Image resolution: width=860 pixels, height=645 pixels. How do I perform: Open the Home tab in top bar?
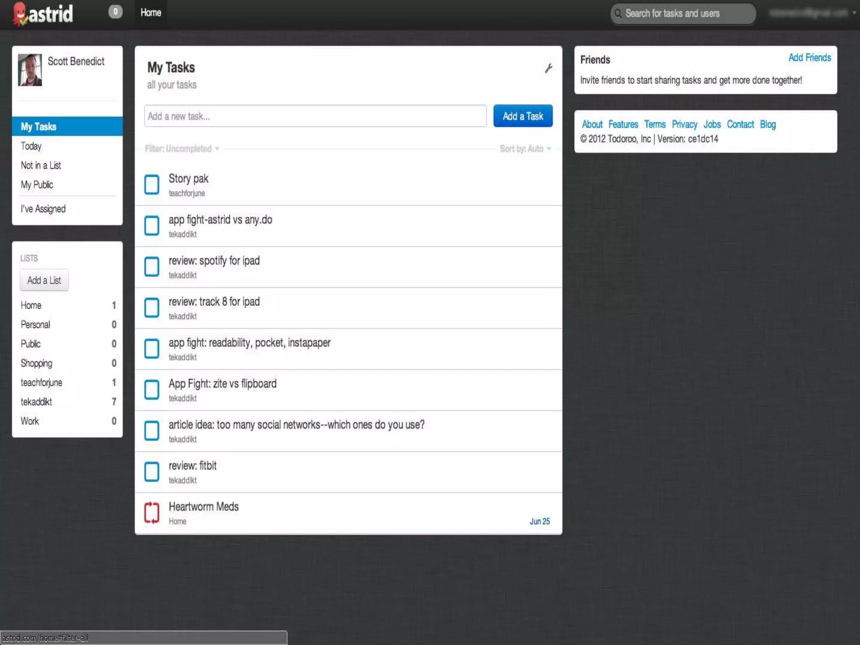click(151, 13)
